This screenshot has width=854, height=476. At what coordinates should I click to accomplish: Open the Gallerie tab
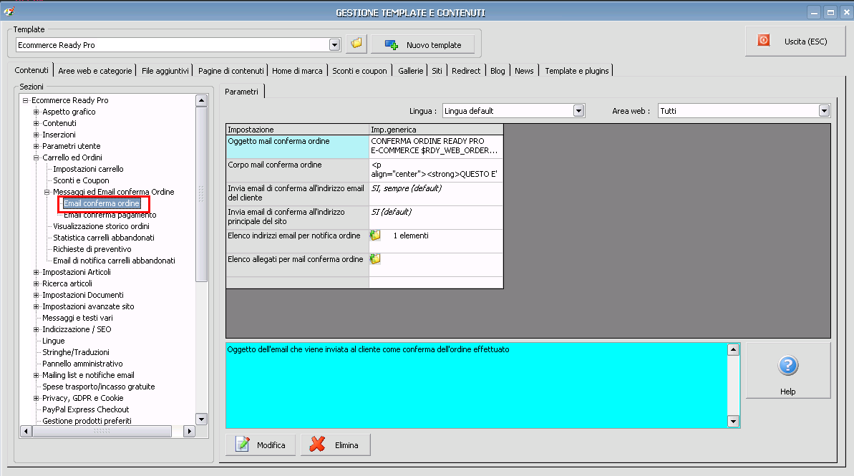coord(411,71)
